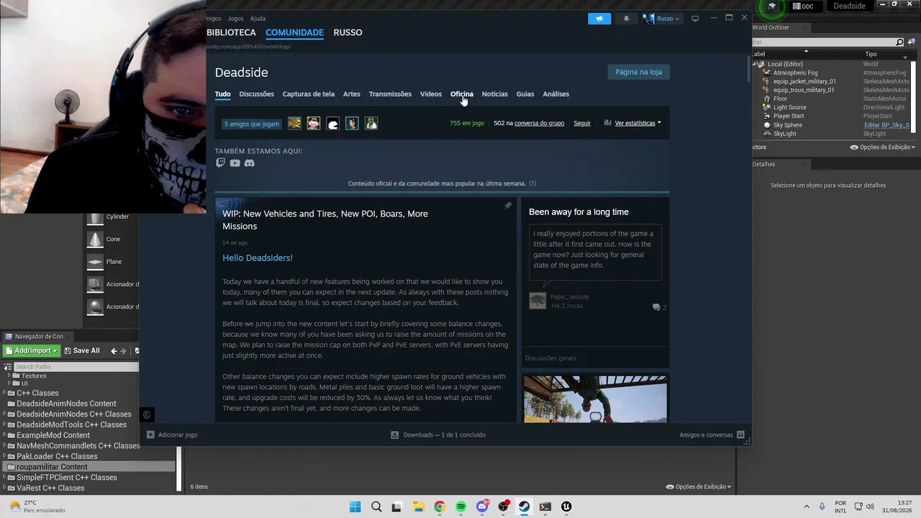Open the Twitch social link icon
This screenshot has height=518, width=921.
[x=221, y=163]
